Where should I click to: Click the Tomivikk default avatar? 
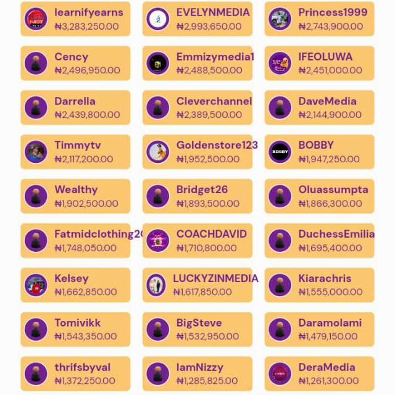(x=36, y=330)
